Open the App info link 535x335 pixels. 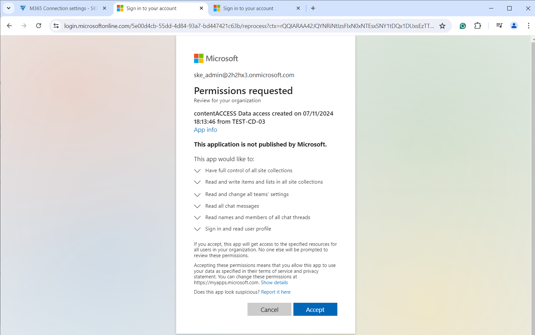205,130
